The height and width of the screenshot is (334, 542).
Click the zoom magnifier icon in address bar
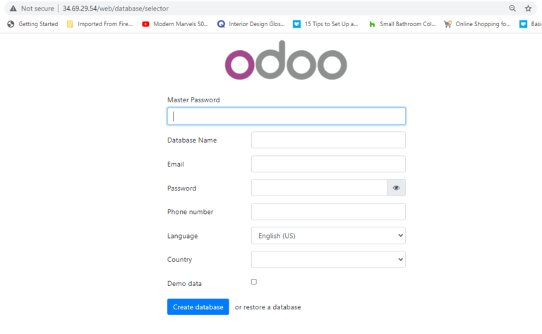pyautogui.click(x=512, y=8)
